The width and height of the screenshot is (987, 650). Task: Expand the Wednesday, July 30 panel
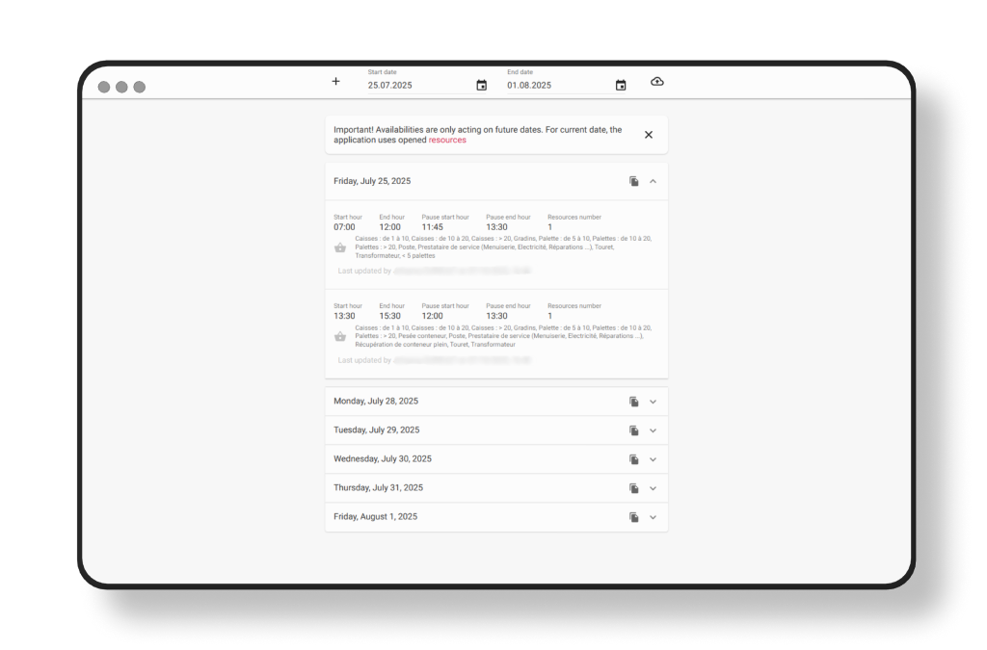tap(653, 459)
